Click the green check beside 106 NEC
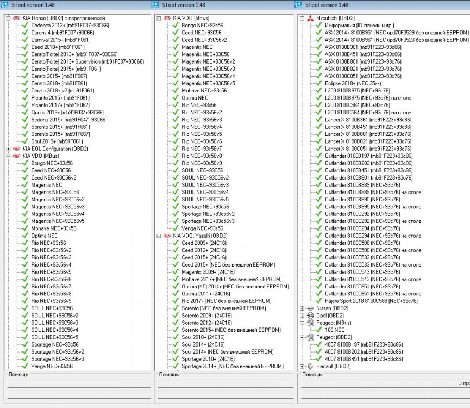Image resolution: width=470 pixels, height=408 pixels. point(319,330)
